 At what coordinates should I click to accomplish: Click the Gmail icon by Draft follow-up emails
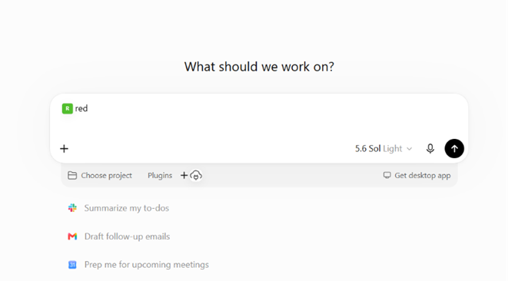pyautogui.click(x=72, y=236)
